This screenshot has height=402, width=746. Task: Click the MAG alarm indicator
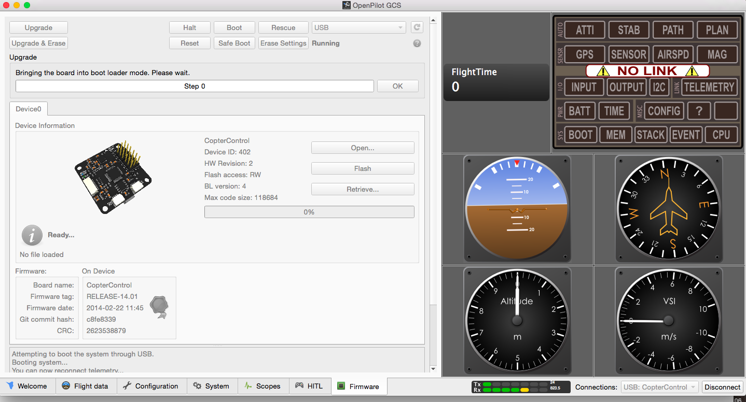717,54
